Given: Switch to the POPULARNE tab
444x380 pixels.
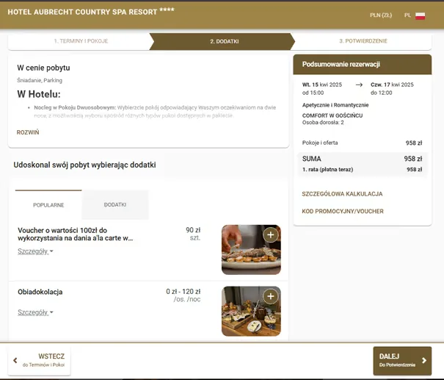Looking at the screenshot, I should pyautogui.click(x=48, y=205).
